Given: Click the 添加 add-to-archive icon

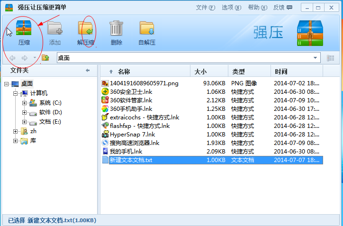Looking at the screenshot, I should click(54, 28).
